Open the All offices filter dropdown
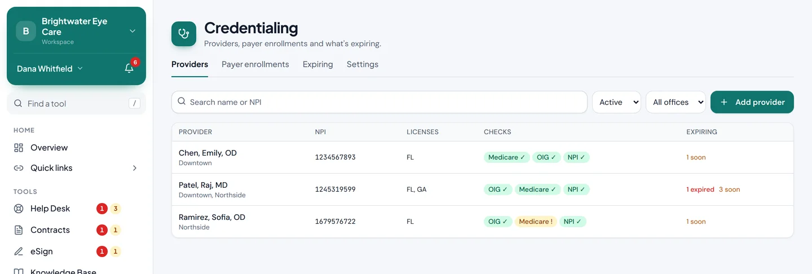Viewport: 812px width, 274px height. (x=676, y=102)
